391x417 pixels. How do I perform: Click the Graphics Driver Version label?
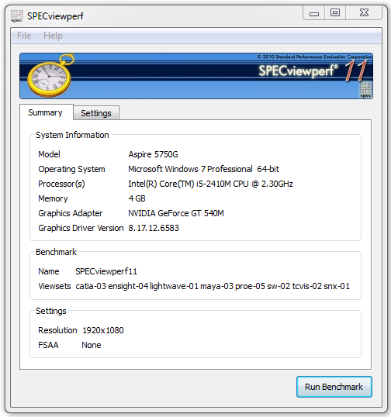pyautogui.click(x=81, y=228)
